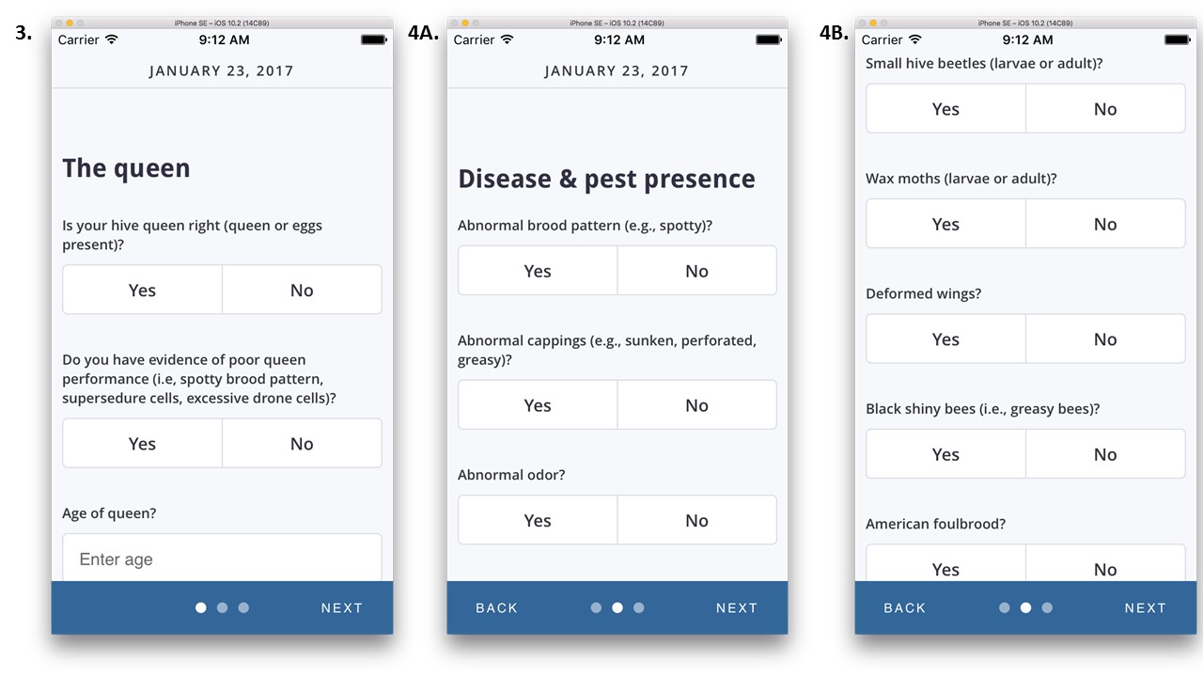Select No for hive queen right question

302,290
